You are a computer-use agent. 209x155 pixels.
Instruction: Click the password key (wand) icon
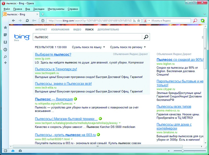click(34, 21)
